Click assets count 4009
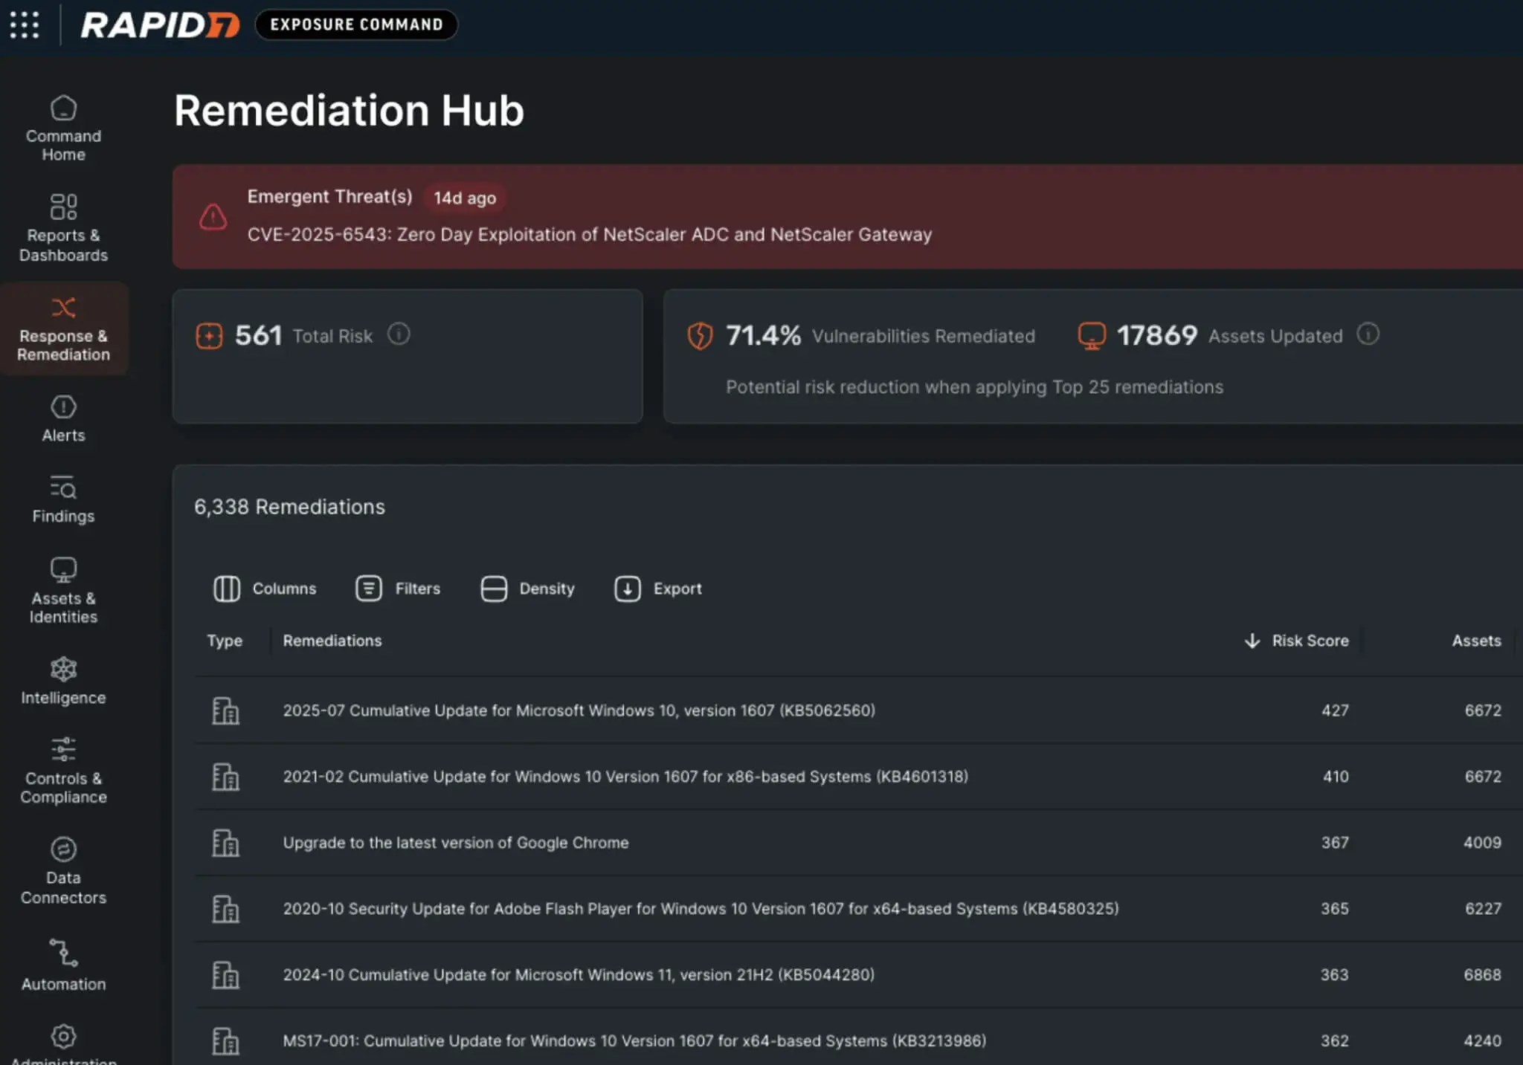Screen dimensions: 1523x1065 (x=1482, y=843)
